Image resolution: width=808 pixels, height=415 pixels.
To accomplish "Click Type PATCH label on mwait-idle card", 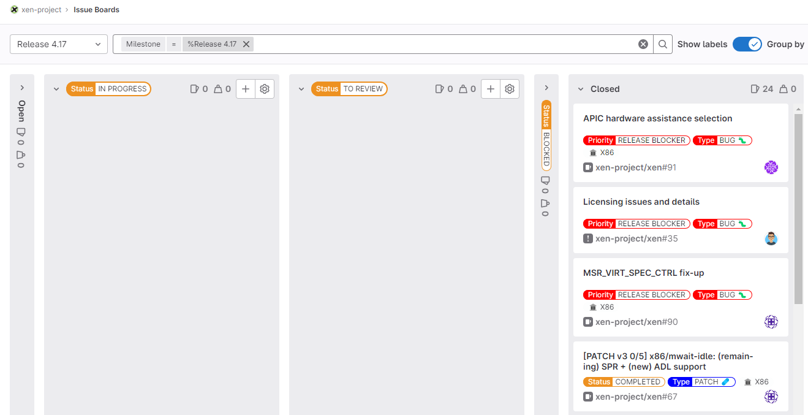I will click(701, 382).
